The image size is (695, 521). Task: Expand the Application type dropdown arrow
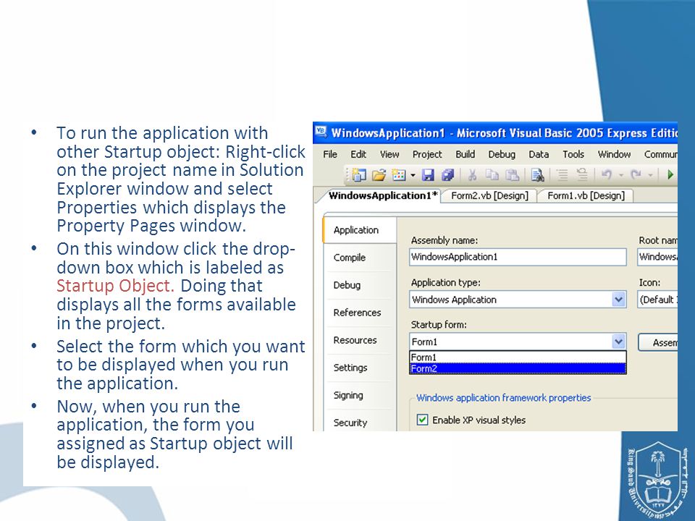click(618, 300)
